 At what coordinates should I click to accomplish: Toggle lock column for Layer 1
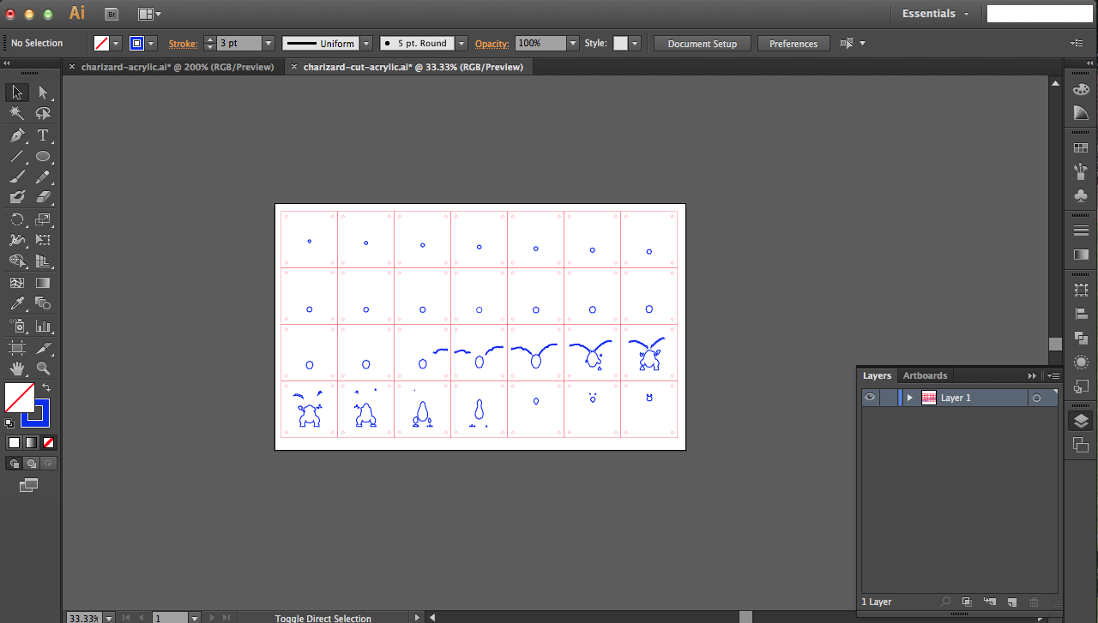(x=888, y=398)
